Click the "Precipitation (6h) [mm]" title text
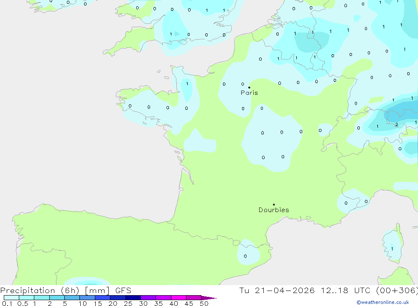The image size is (418, 306). tap(55, 291)
